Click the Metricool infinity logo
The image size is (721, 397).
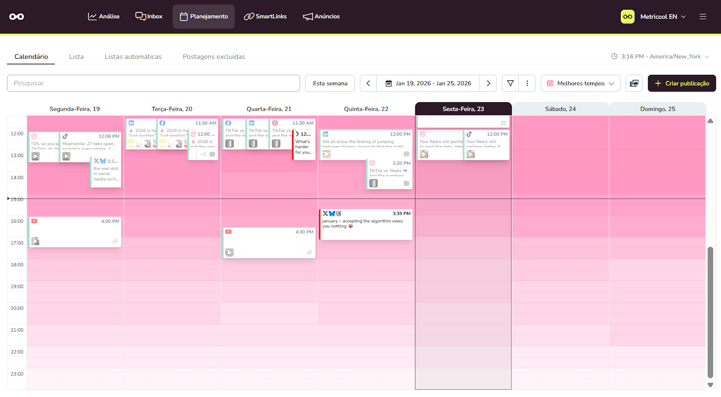[x=16, y=16]
